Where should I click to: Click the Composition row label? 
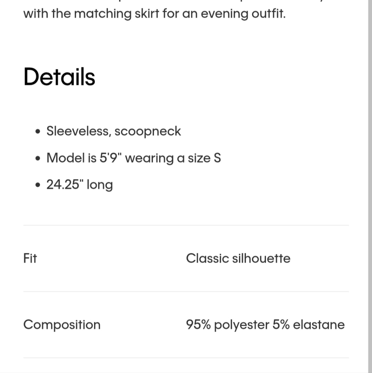tap(62, 325)
